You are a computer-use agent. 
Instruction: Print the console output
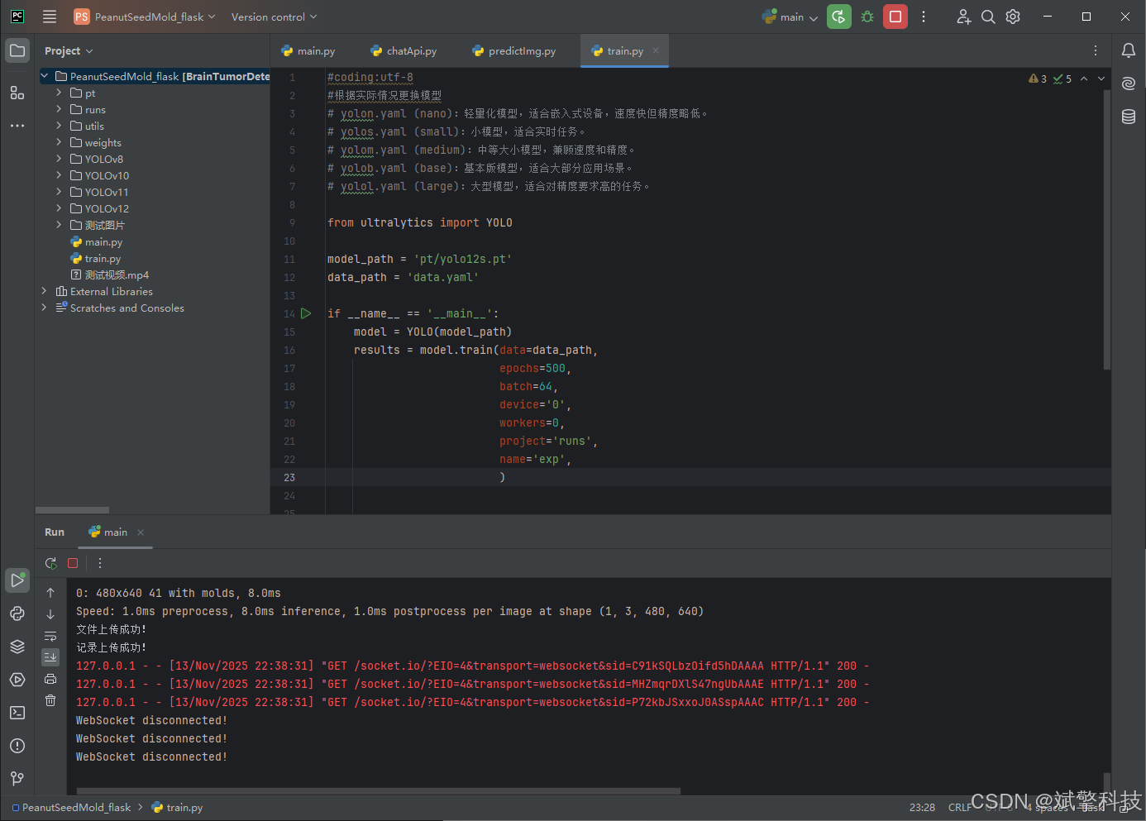pos(50,679)
